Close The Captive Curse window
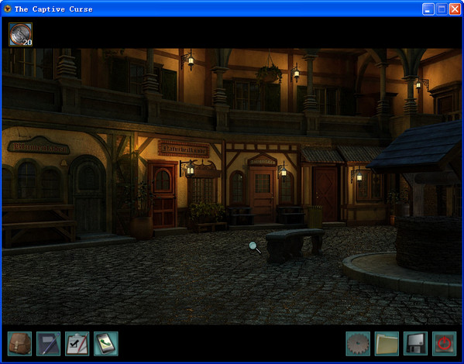464x364 pixels. tap(455, 9)
